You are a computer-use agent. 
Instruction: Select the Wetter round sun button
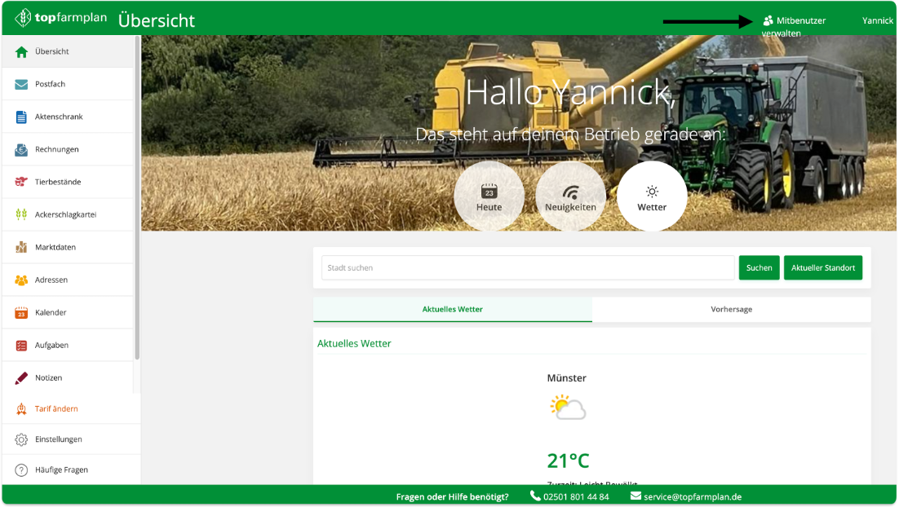(x=652, y=196)
